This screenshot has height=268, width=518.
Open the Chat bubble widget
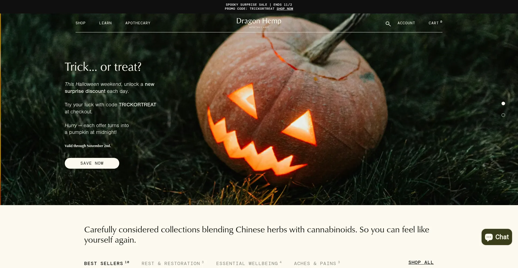pyautogui.click(x=497, y=237)
